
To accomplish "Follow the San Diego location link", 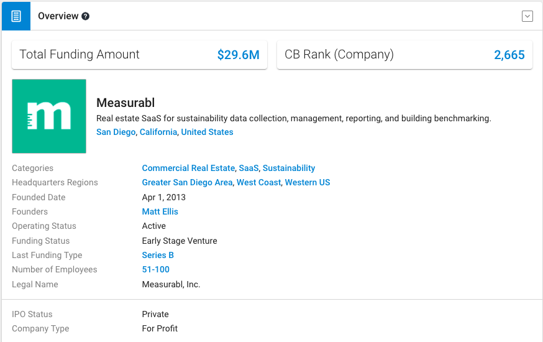I will tap(116, 132).
